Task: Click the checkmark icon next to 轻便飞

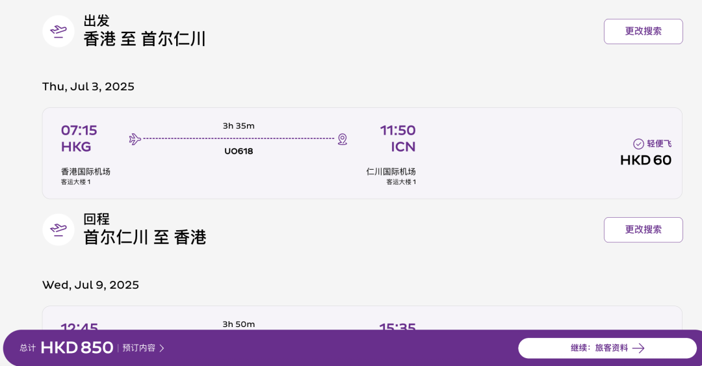Action: click(638, 144)
